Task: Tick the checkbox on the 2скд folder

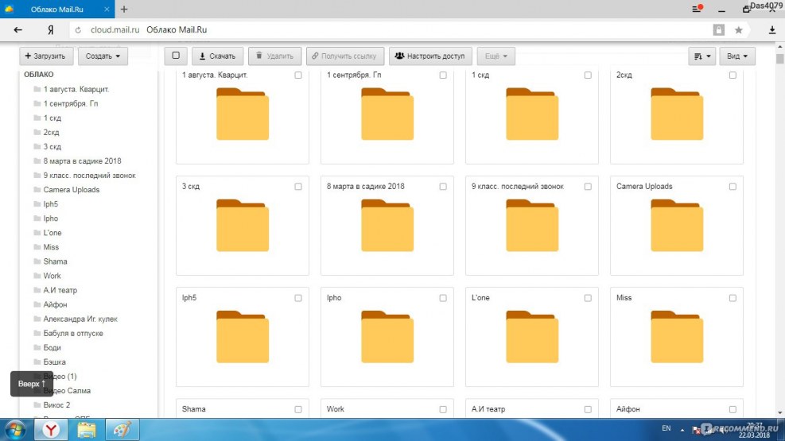Action: point(733,75)
